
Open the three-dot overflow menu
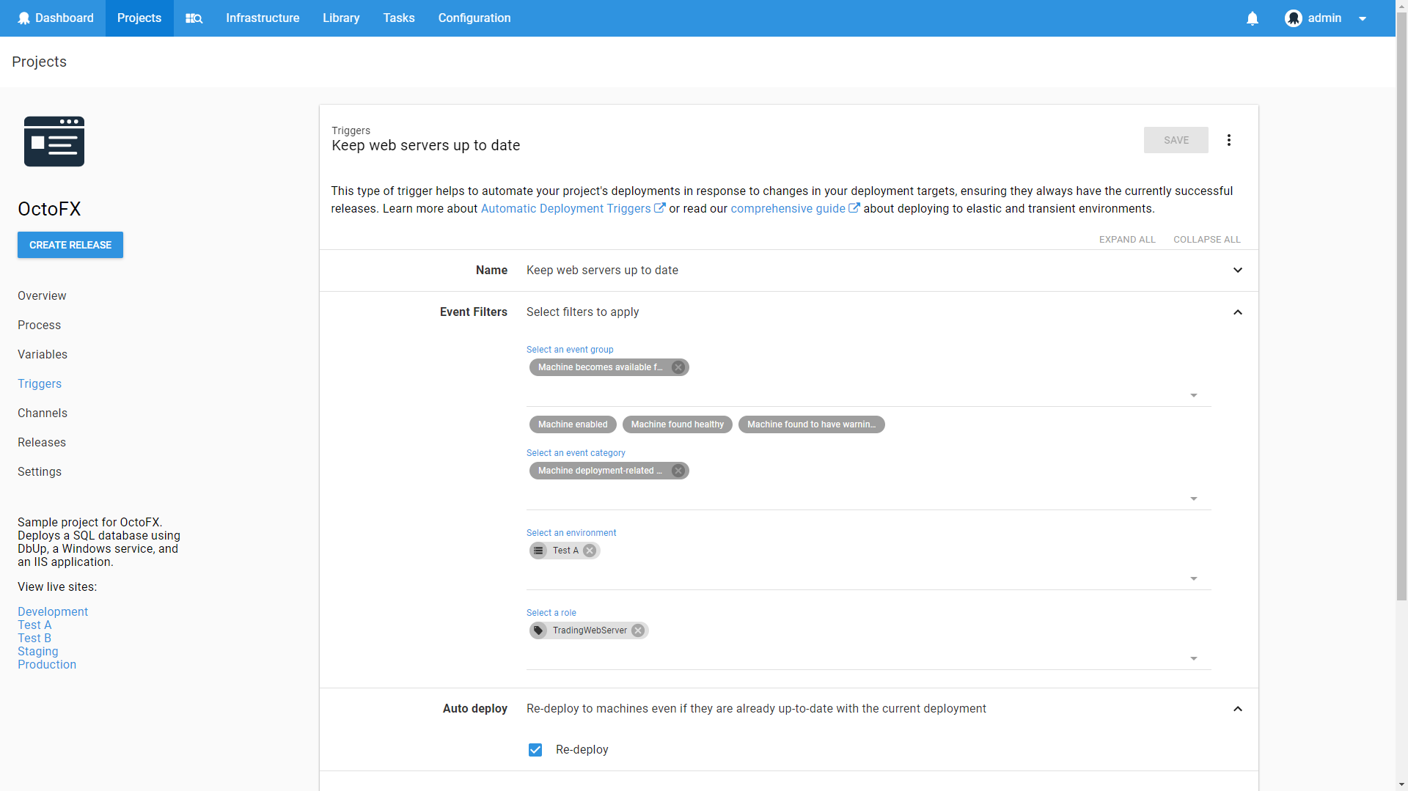(x=1229, y=140)
